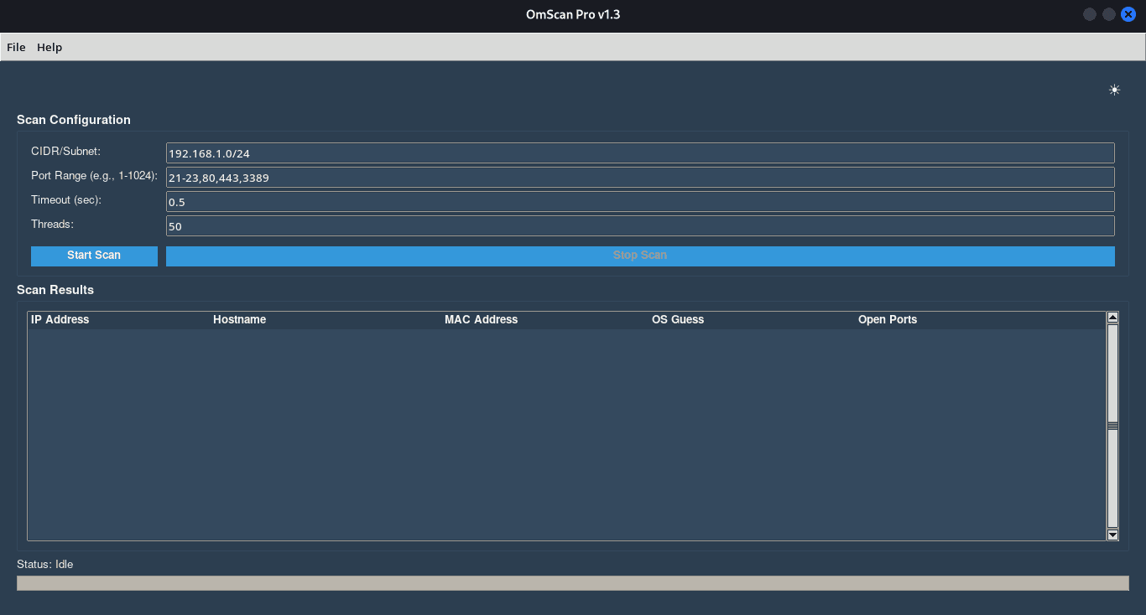Click the OmScan Pro v1.3 window title
Screen dimensions: 1146x615
(x=573, y=14)
